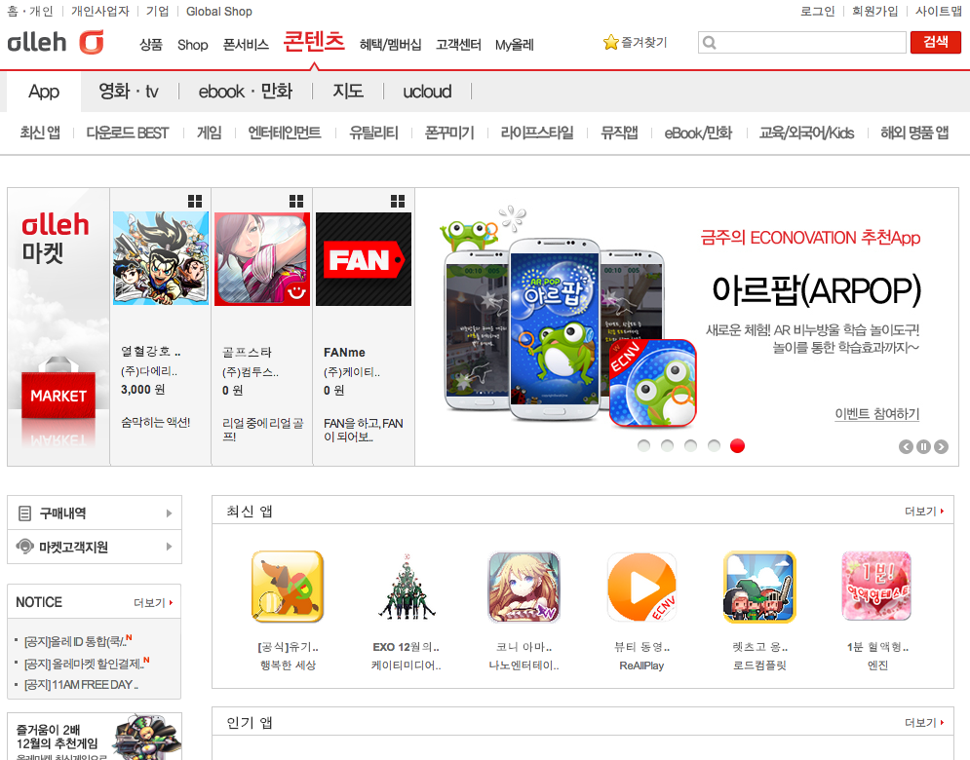
Task: Expand the 마켓고객지원 arrow
Action: tap(169, 547)
